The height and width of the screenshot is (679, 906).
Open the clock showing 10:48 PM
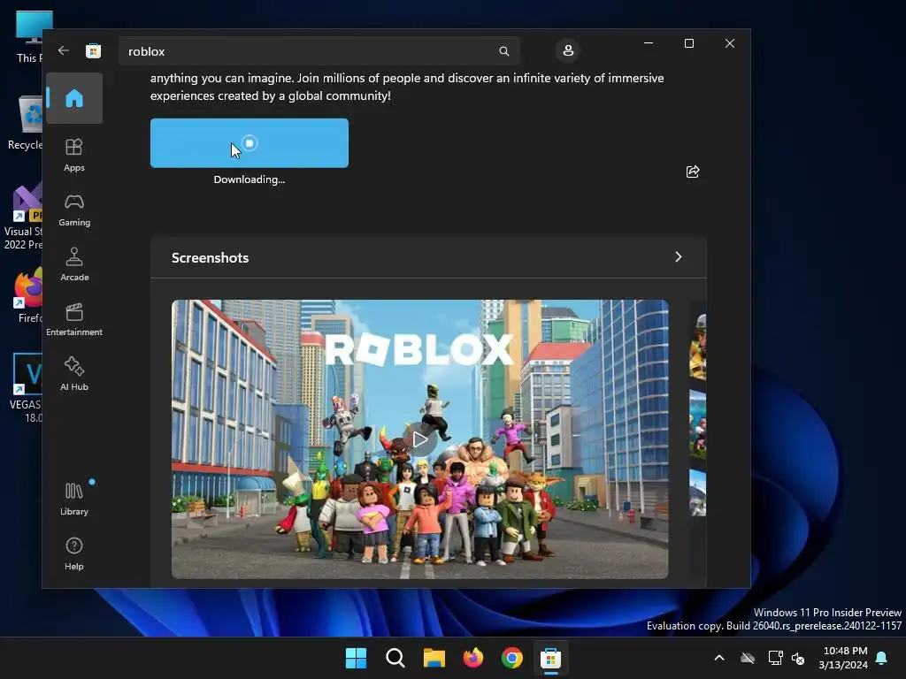(843, 658)
